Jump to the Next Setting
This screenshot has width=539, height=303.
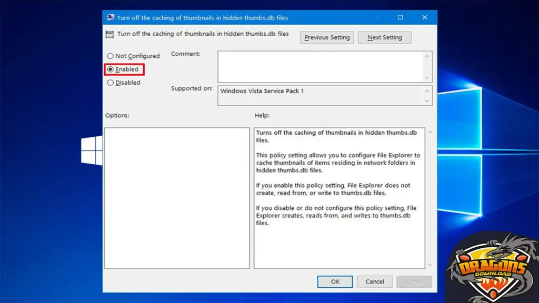point(384,37)
